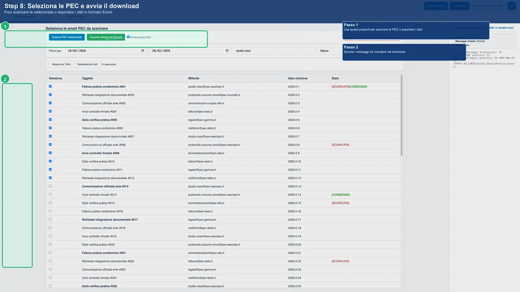
Task: Click the Fetch Events header button
Action: pyautogui.click(x=436, y=6)
